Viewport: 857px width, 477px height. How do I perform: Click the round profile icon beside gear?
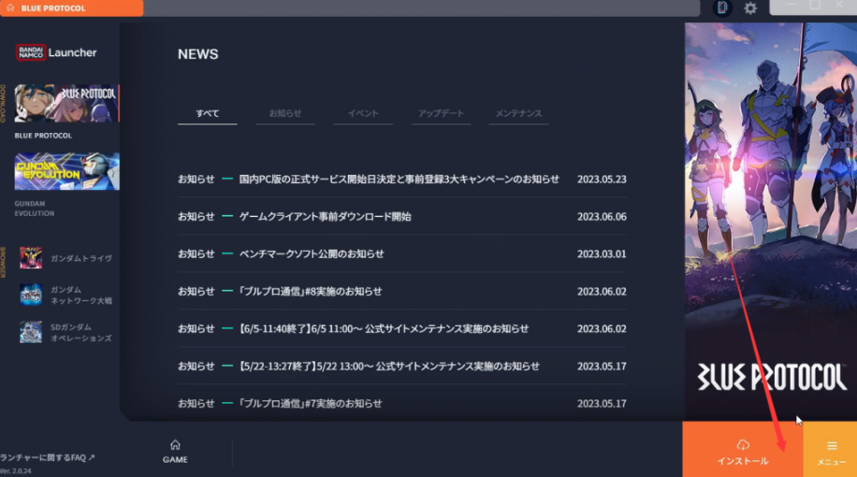tap(722, 8)
